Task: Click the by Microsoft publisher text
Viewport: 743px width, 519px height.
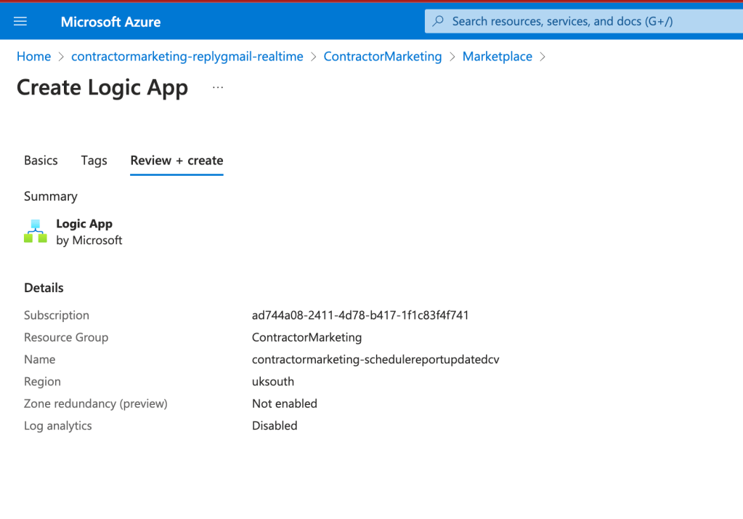Action: point(89,241)
